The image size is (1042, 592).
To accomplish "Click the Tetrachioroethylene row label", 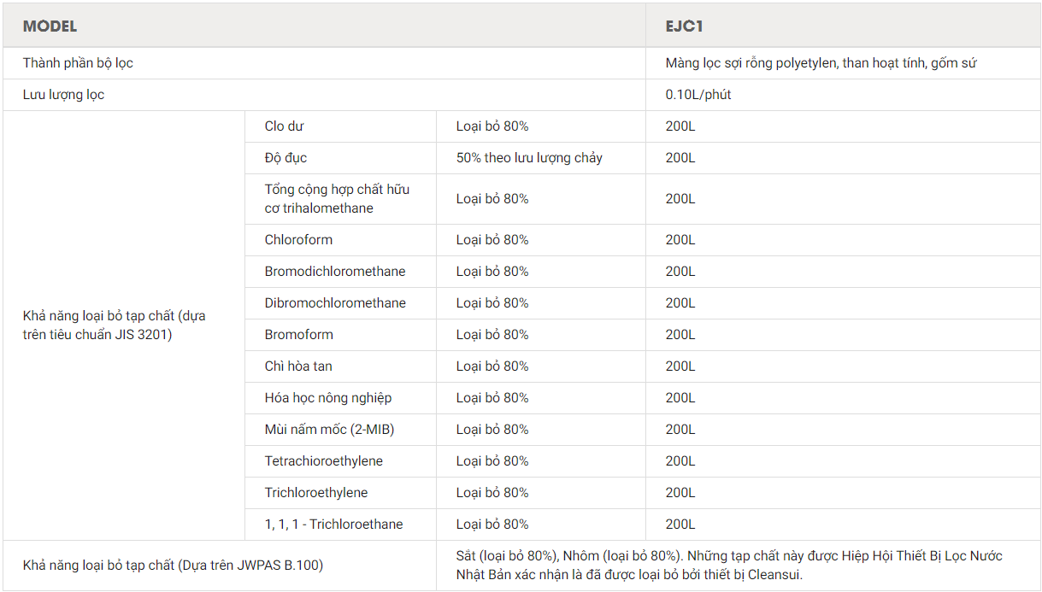I will click(324, 461).
